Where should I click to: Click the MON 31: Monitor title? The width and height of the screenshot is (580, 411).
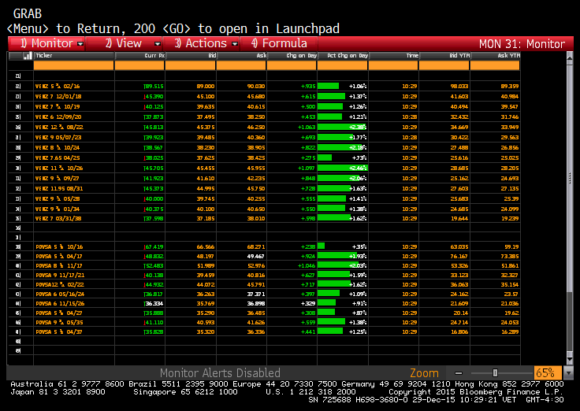pyautogui.click(x=522, y=44)
